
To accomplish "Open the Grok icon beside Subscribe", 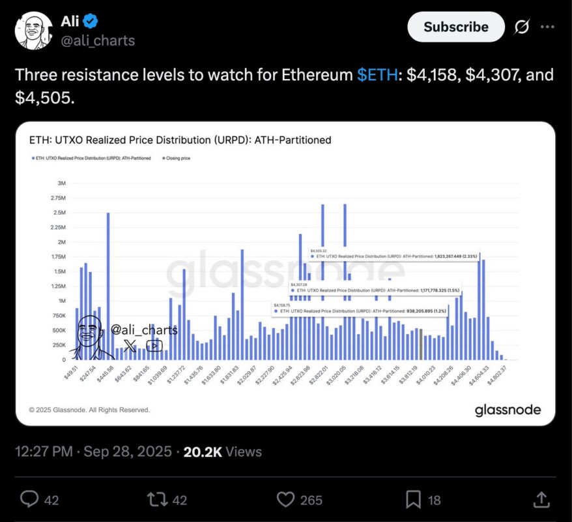I will coord(521,27).
